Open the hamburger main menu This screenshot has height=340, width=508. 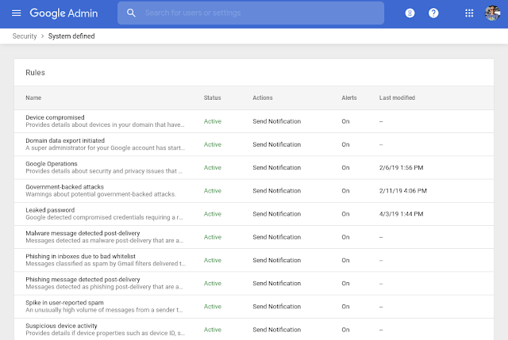(x=16, y=13)
